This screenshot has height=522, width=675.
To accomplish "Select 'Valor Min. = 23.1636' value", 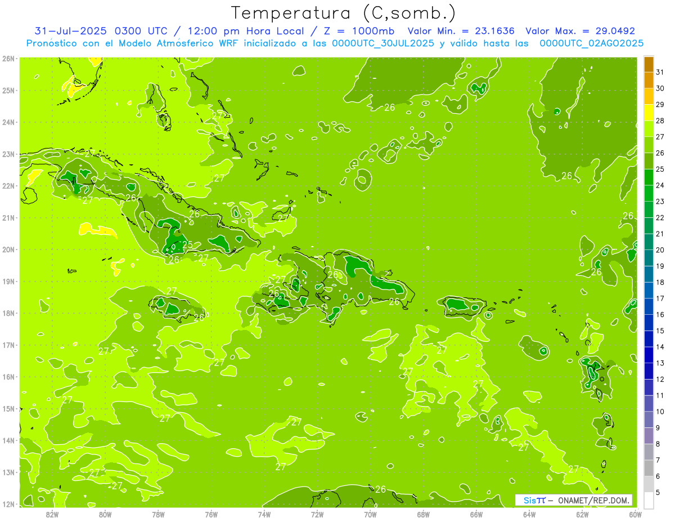I will tap(461, 31).
